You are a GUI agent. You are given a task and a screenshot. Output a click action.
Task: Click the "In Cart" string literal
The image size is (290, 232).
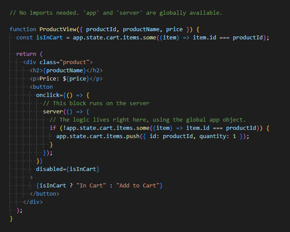91,186
